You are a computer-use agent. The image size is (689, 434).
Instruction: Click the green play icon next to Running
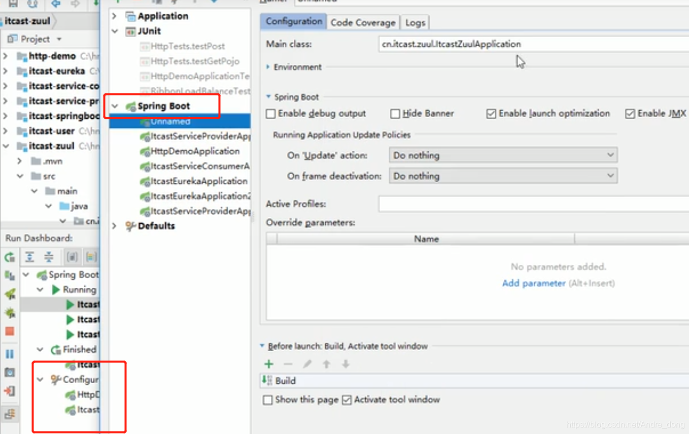(x=56, y=290)
